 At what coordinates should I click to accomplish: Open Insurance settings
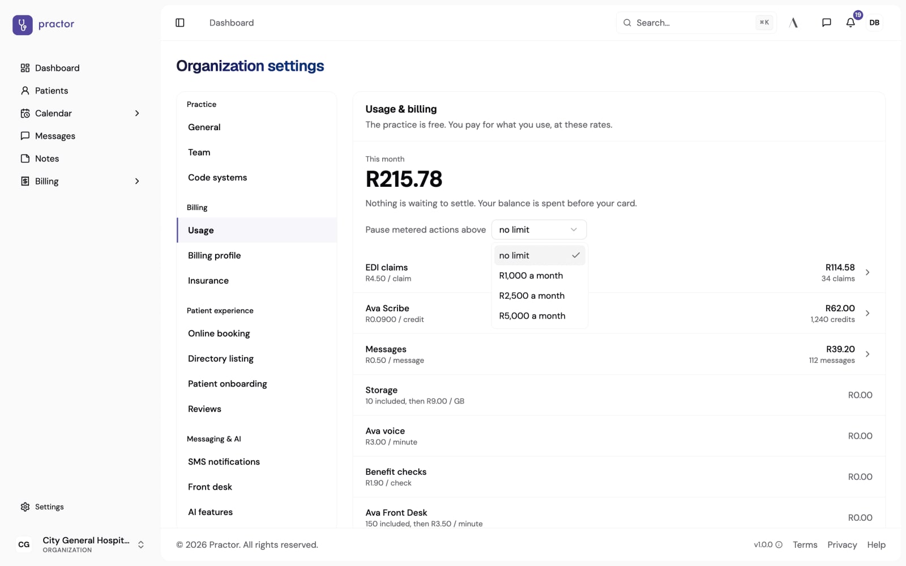coord(257,281)
